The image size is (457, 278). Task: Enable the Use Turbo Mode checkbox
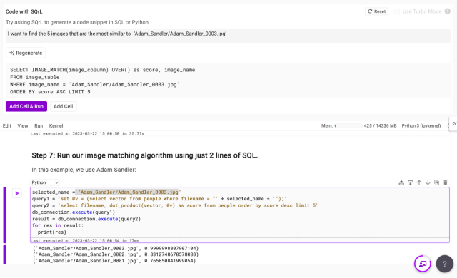(397, 11)
